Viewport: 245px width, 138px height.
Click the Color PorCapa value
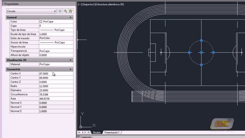[x=56, y=21]
